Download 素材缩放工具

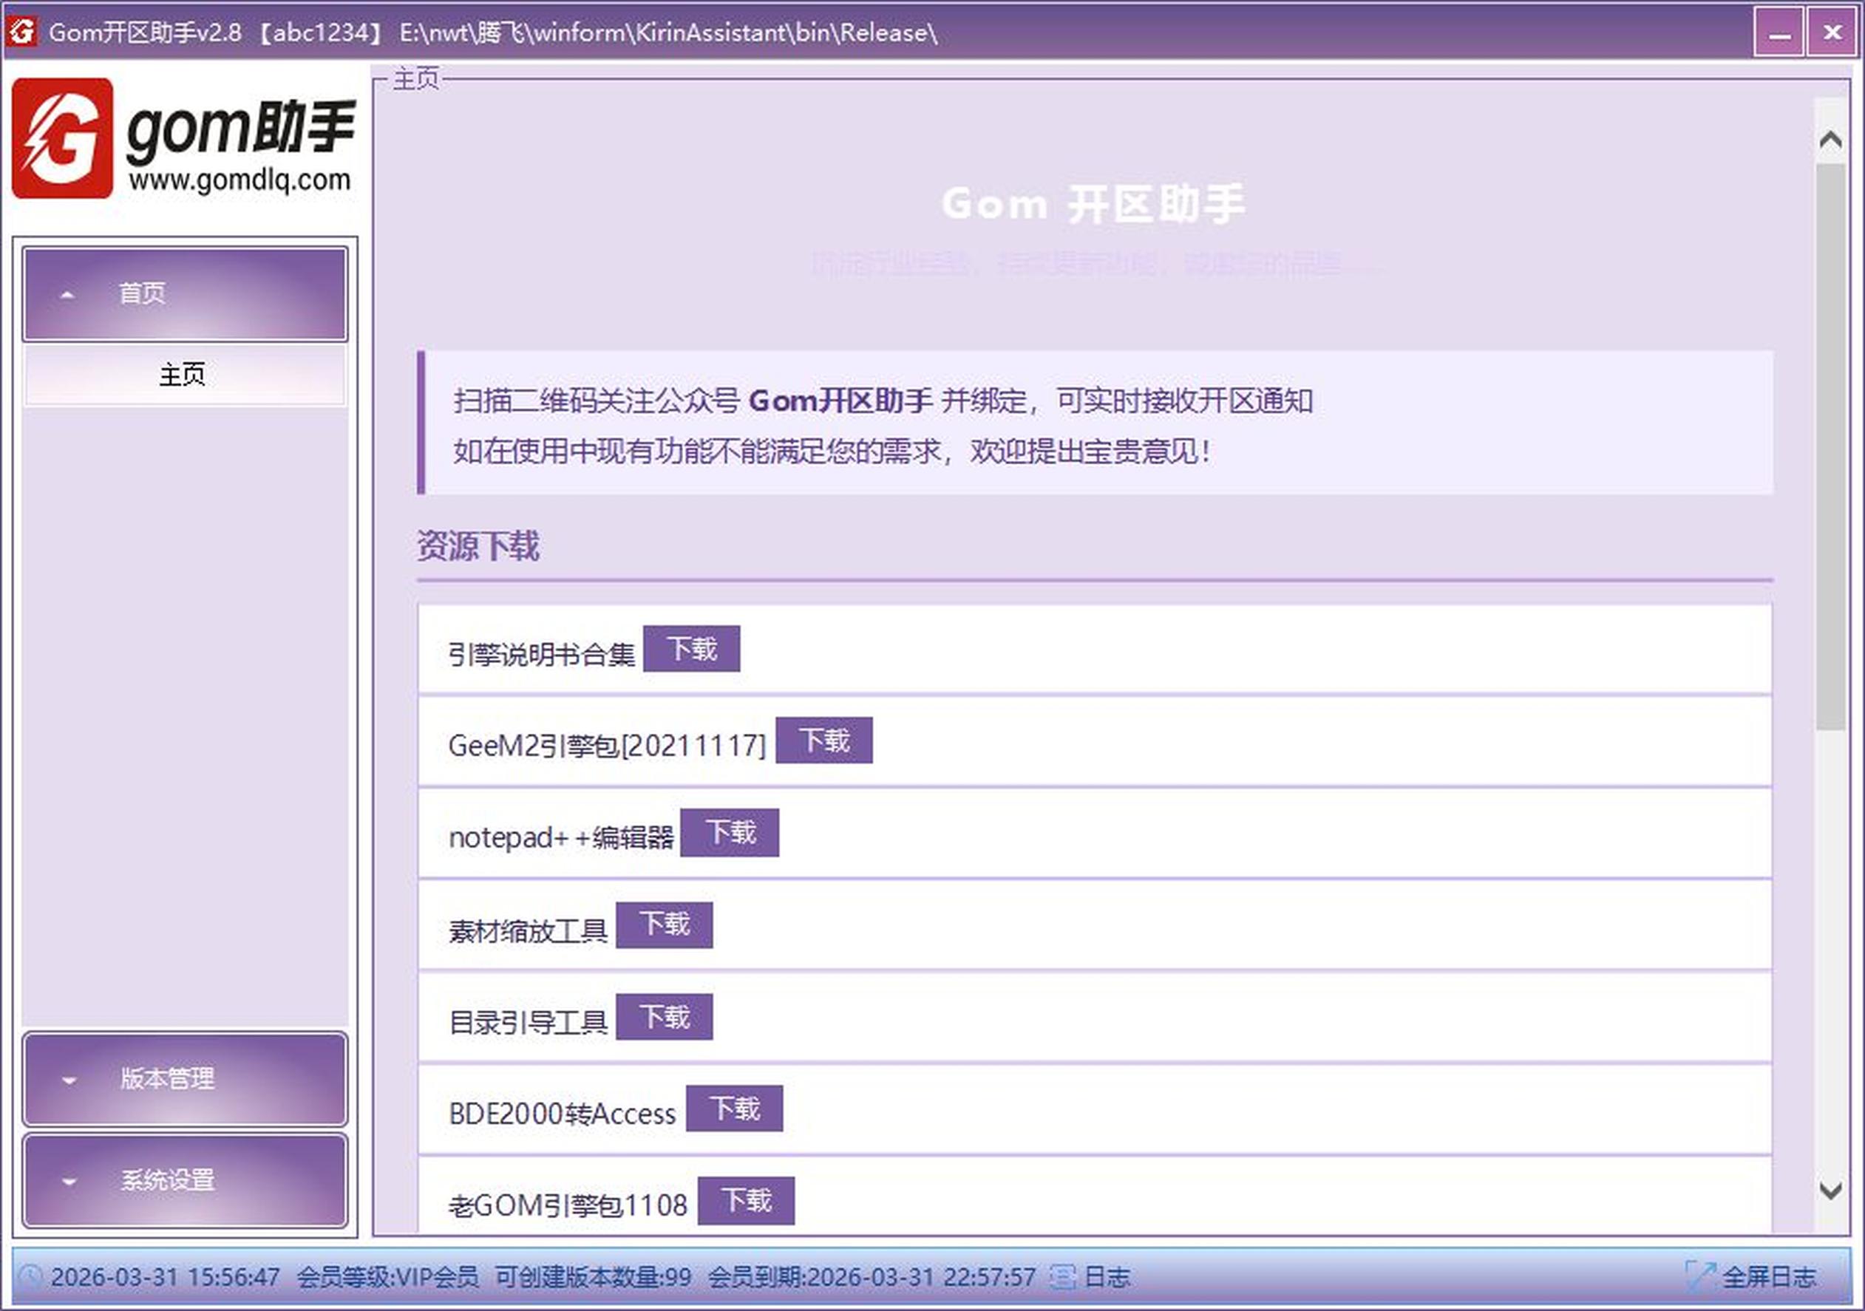click(664, 924)
